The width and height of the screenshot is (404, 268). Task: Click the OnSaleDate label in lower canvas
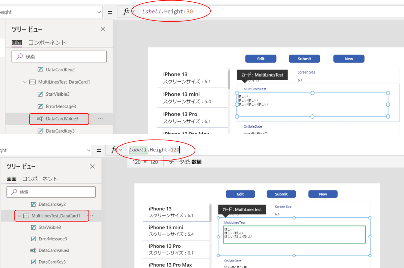tap(233, 261)
